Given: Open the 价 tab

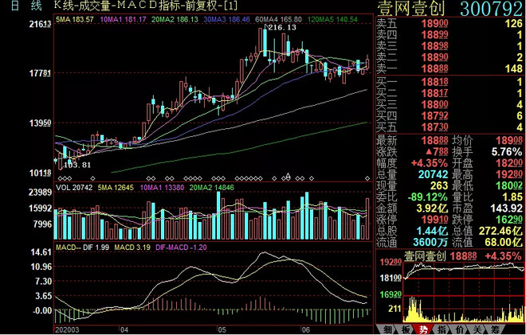Looking at the screenshot, I should pyautogui.click(x=461, y=329).
